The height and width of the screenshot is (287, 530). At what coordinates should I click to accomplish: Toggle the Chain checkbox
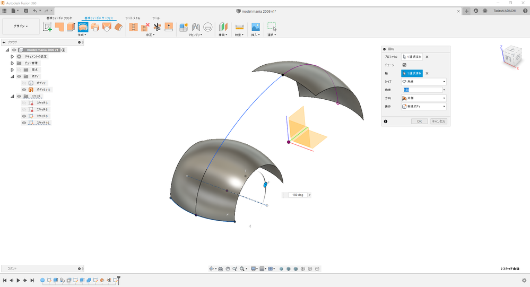(404, 65)
